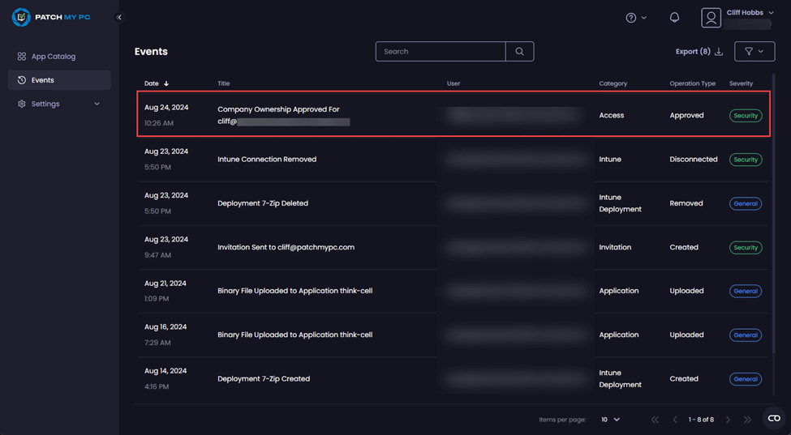Click into the Search input field
This screenshot has height=435, width=791.
pos(441,51)
